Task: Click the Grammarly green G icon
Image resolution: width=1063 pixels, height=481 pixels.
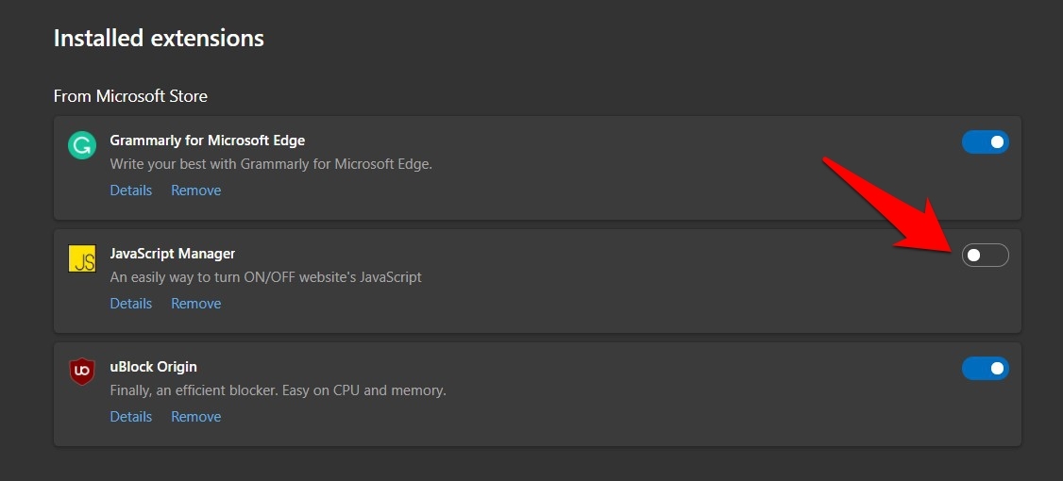Action: [x=82, y=145]
